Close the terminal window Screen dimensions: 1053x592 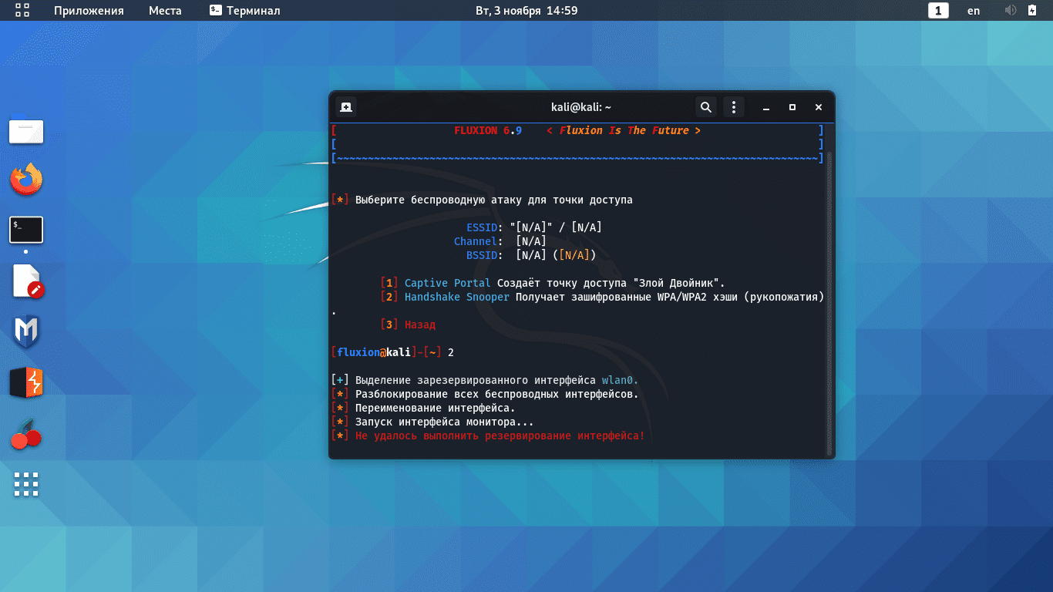coord(819,107)
